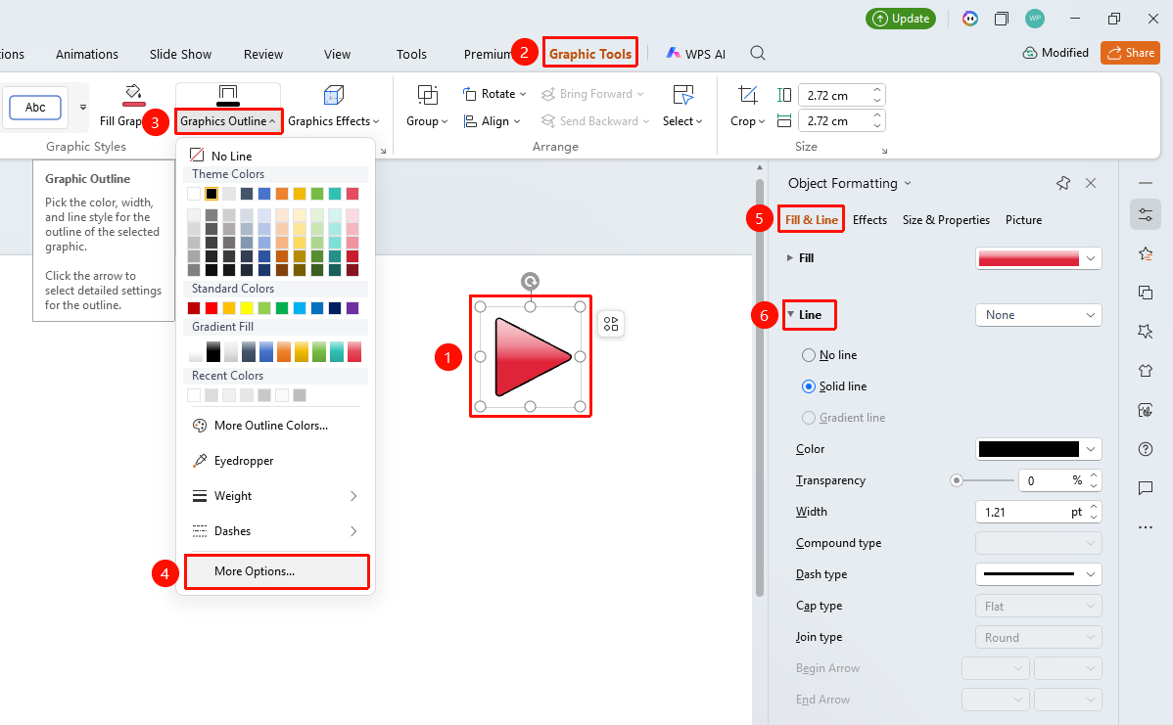Open the Align dropdown

(493, 121)
